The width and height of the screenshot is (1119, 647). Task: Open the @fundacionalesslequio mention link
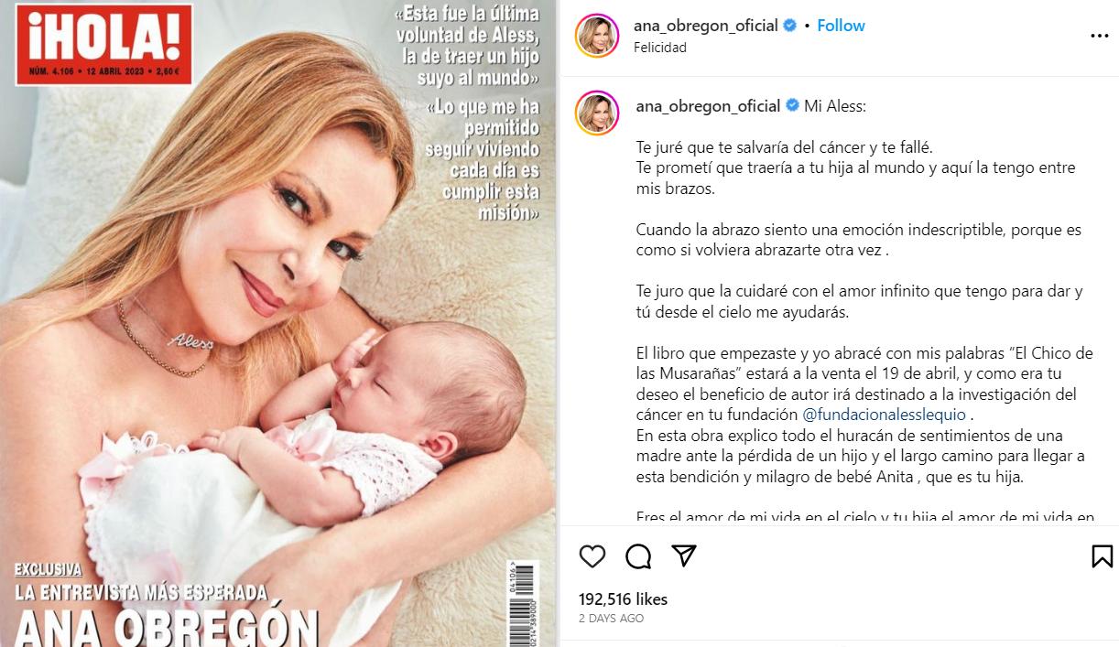[871, 414]
